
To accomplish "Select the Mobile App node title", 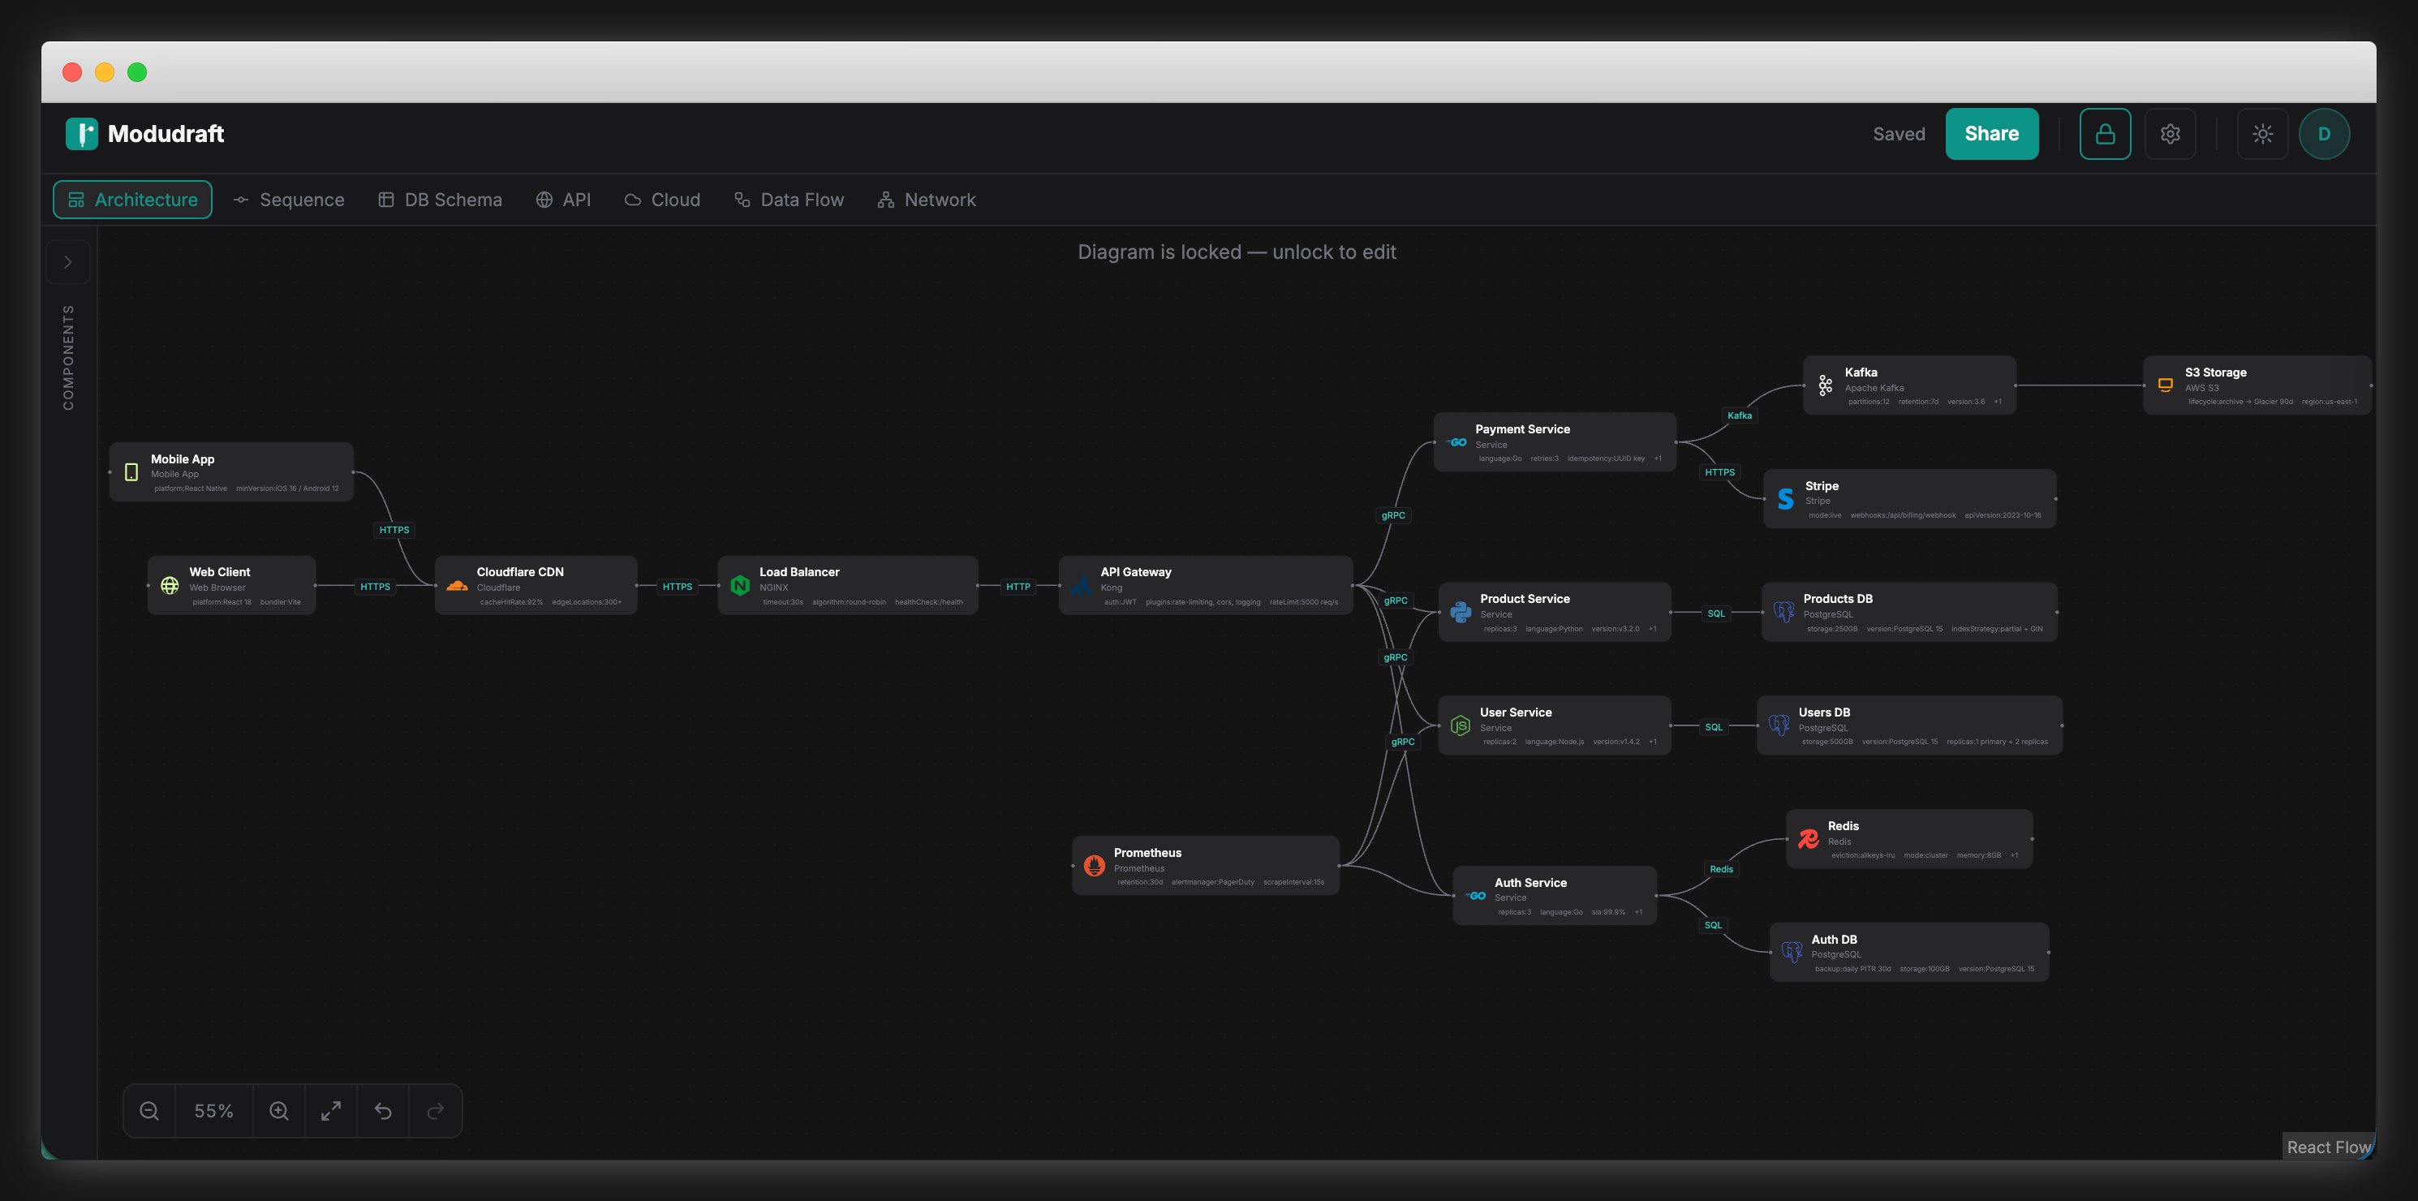I will point(183,459).
